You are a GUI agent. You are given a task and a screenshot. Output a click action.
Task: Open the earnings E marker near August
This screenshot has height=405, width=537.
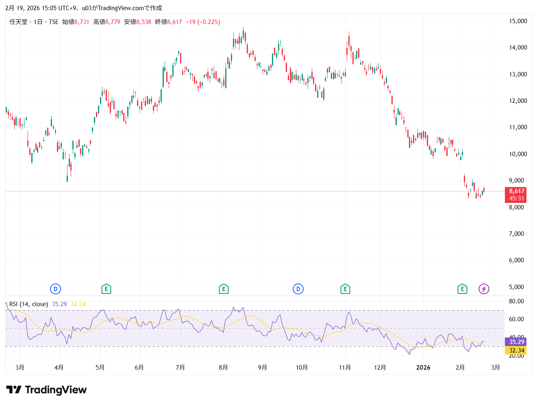coord(223,289)
